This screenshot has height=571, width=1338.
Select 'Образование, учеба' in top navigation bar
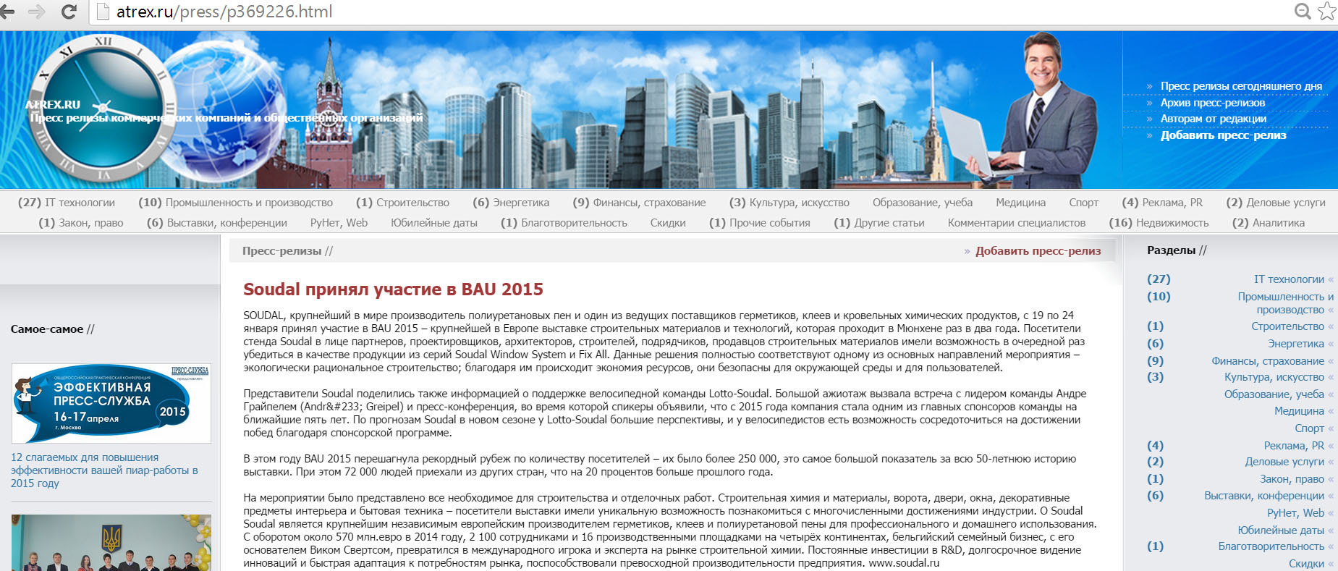[x=923, y=203]
